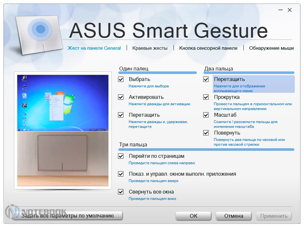Uncheck the Повернуть checkbox

206,133
